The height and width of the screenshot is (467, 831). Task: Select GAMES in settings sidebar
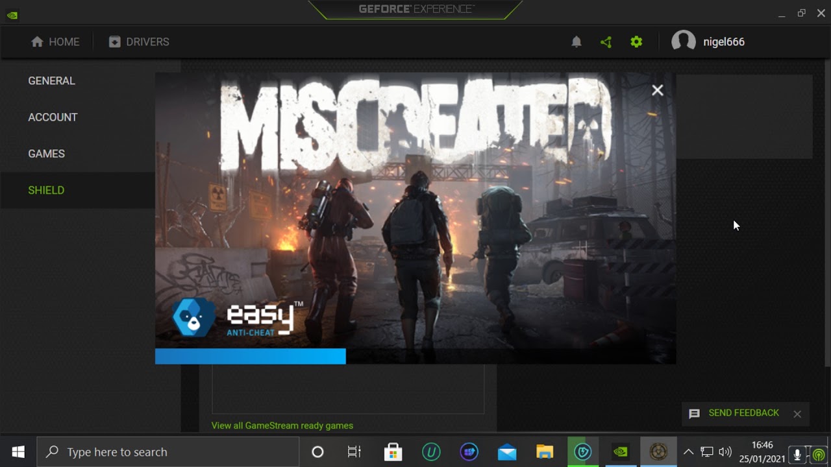(x=46, y=154)
